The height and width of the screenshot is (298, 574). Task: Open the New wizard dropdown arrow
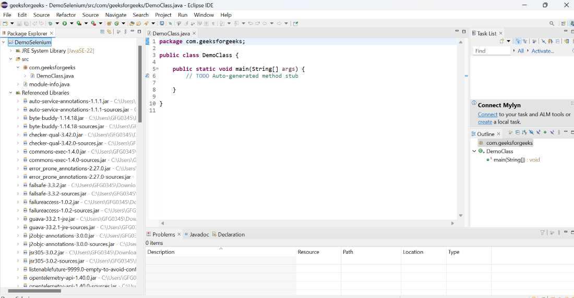pyautogui.click(x=13, y=23)
